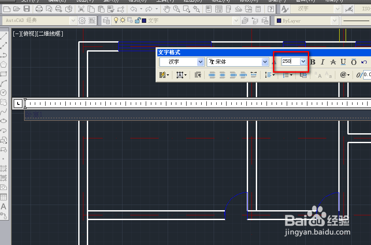Toggle layer freeze sun icon
Screen dimensions: 371x245
point(123,20)
